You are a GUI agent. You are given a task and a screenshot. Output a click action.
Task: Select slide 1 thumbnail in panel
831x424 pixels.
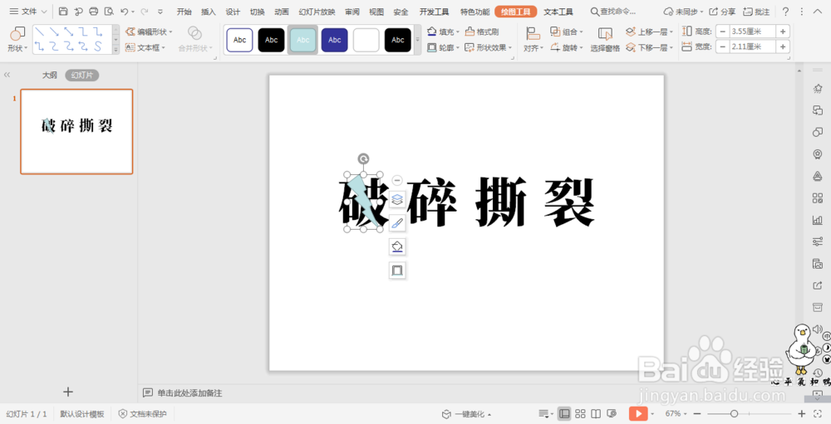pos(76,131)
